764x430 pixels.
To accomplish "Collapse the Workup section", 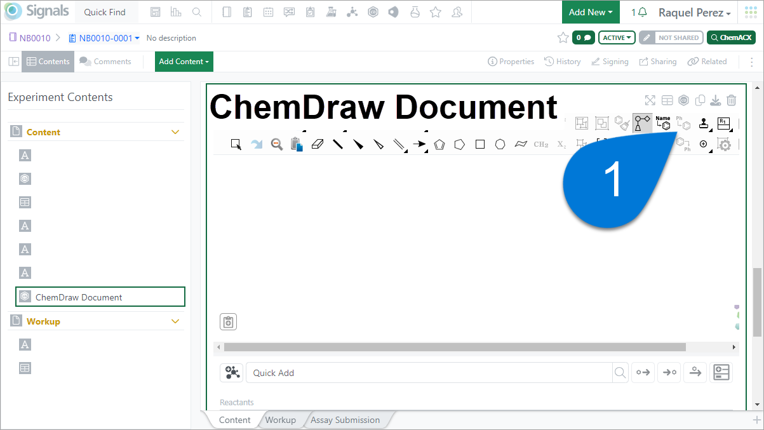I will tap(176, 321).
